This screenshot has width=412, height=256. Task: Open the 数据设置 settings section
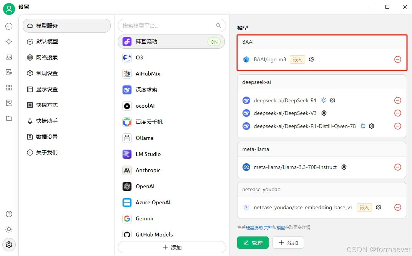point(67,137)
